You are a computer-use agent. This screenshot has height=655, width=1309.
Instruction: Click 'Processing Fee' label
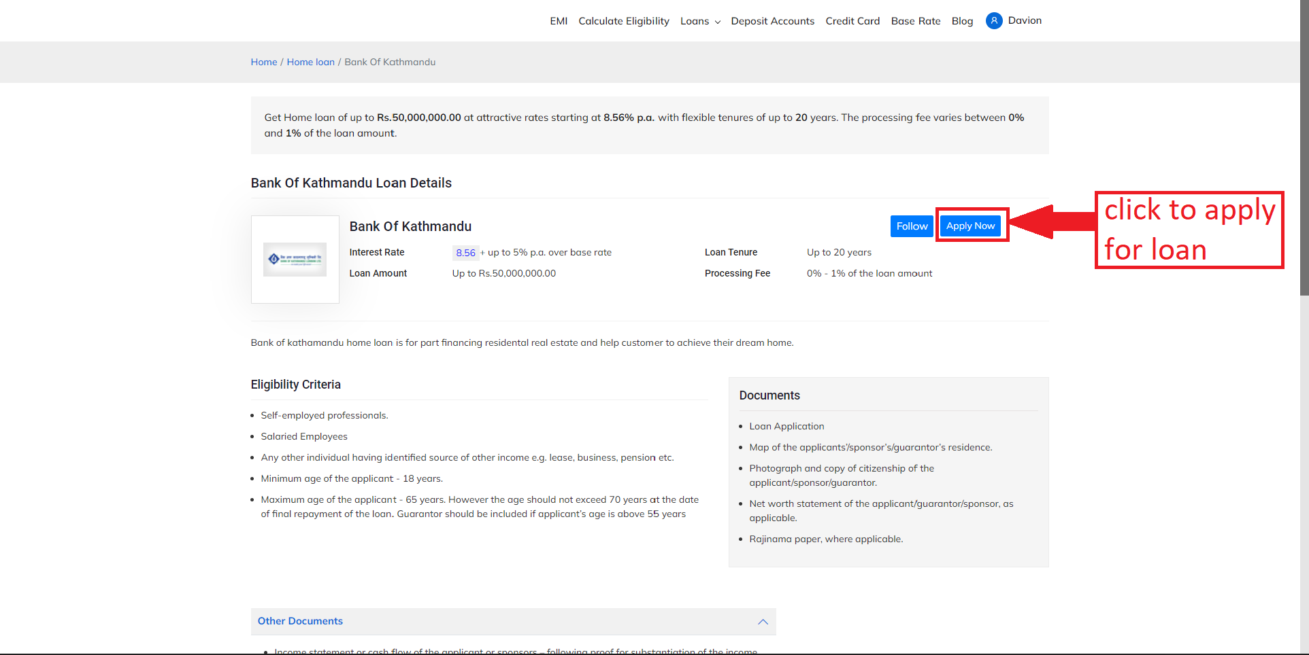(738, 273)
